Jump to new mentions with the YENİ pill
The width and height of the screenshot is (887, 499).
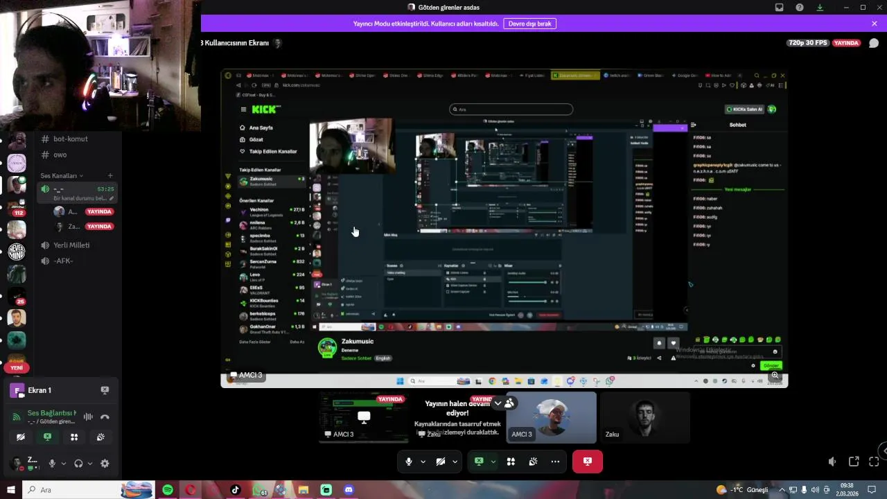pos(17,368)
